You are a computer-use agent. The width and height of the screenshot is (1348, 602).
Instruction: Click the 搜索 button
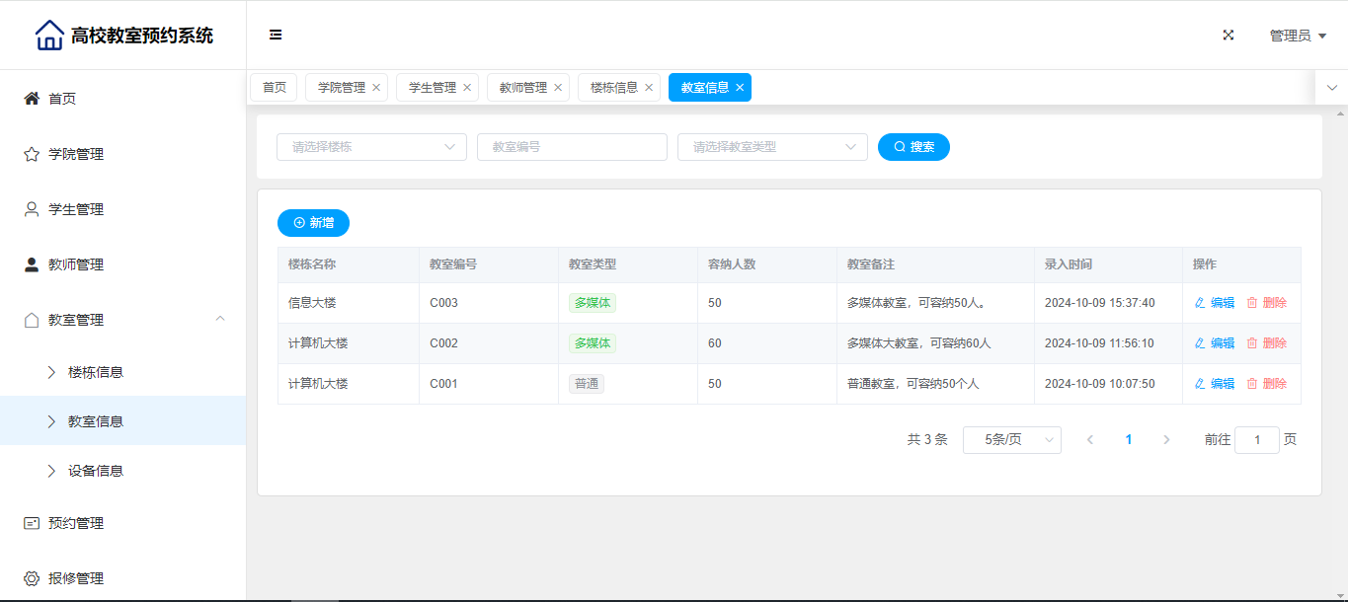point(913,147)
